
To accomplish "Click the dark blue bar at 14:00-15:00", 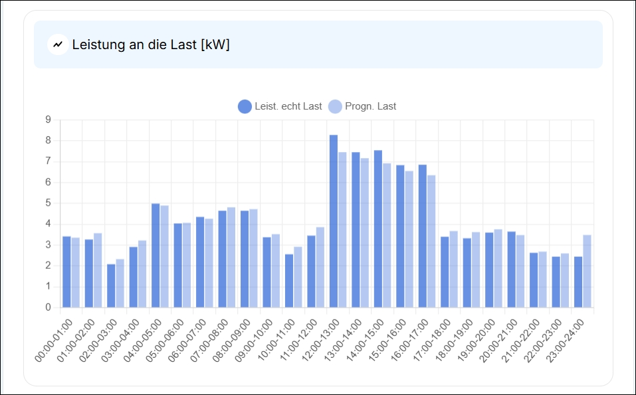I will tap(378, 229).
